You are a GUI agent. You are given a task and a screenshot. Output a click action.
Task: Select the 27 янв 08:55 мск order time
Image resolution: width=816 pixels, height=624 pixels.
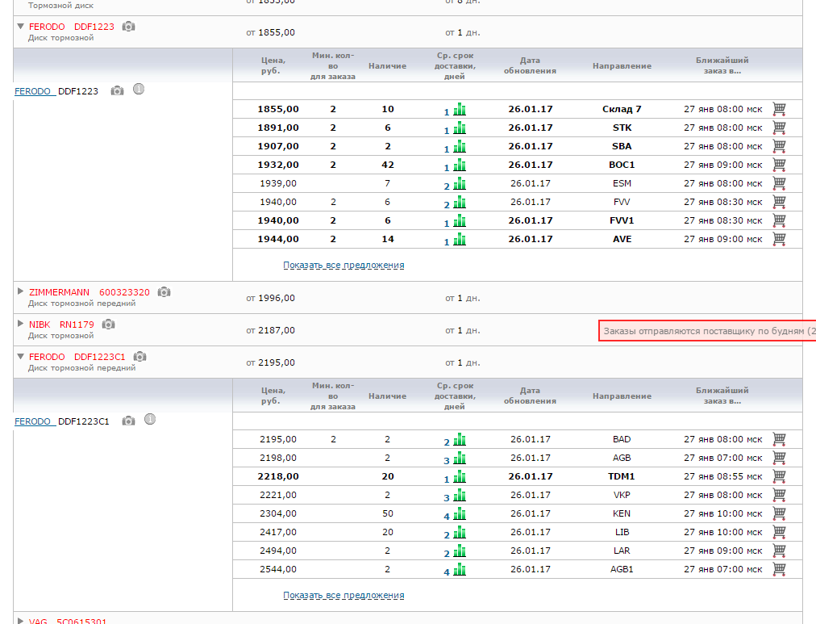coord(722,476)
